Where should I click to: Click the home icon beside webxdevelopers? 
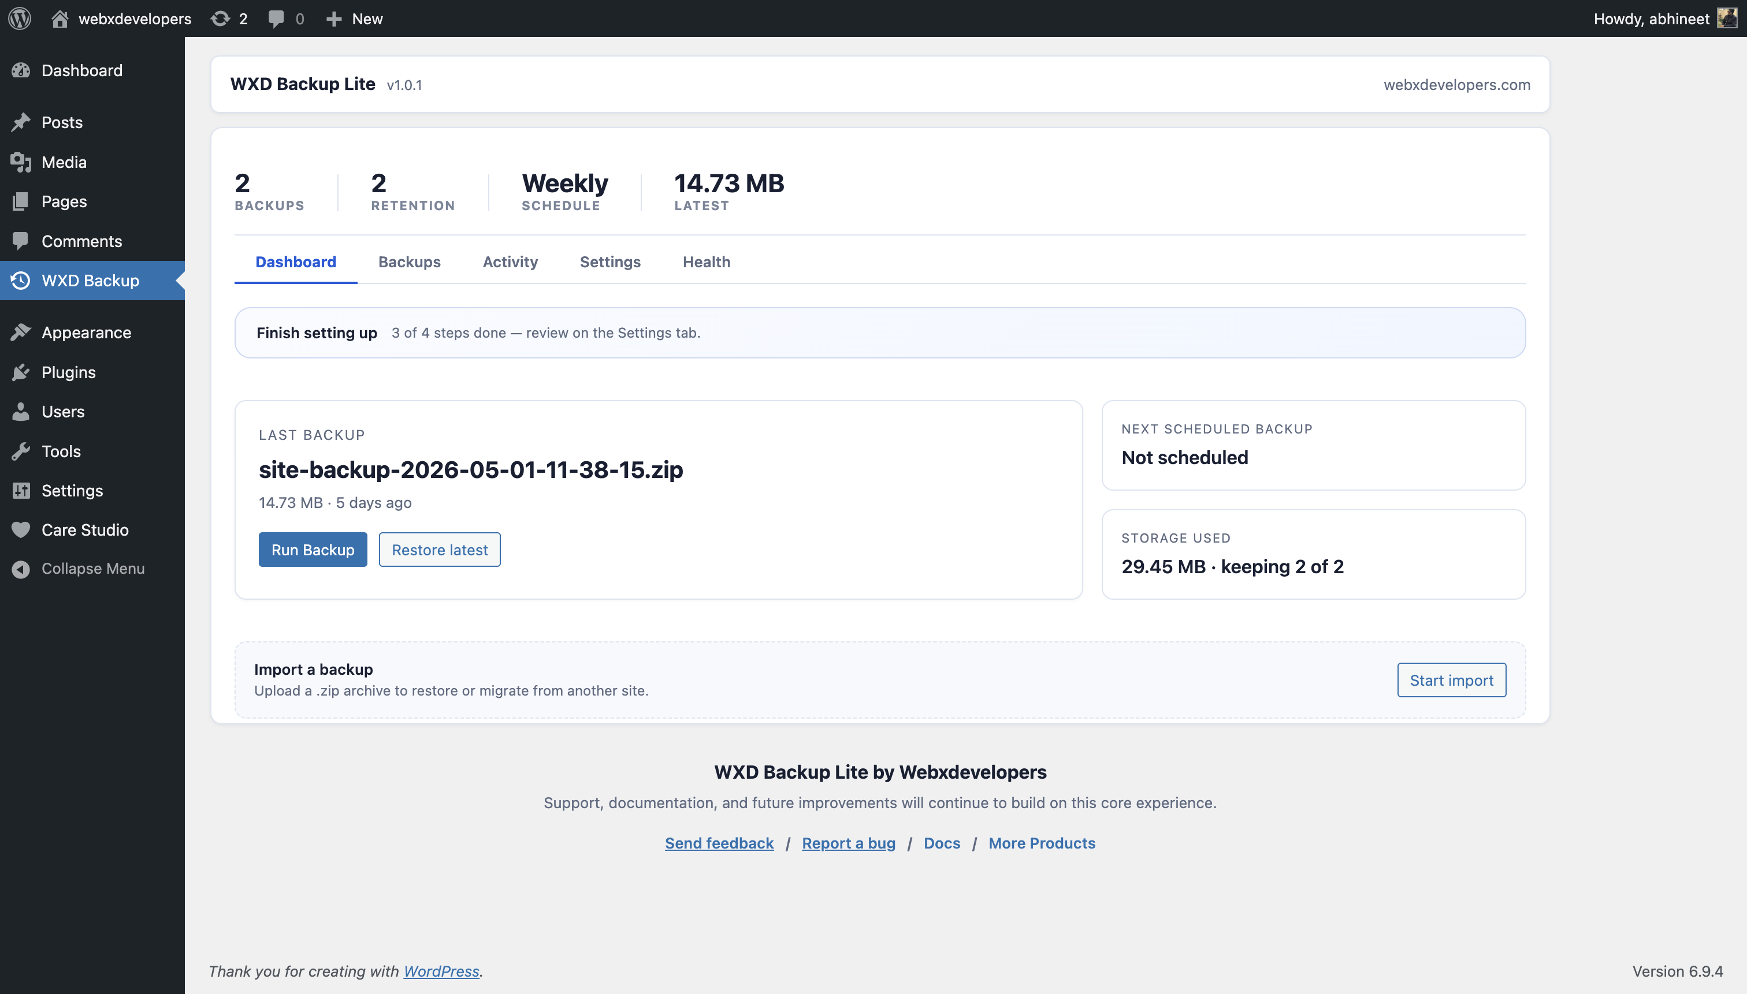[x=60, y=18]
